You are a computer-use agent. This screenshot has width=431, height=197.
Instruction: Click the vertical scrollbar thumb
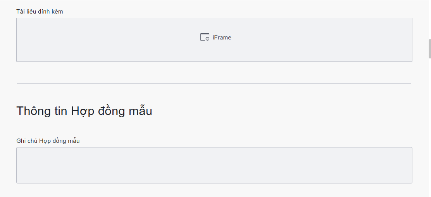pyautogui.click(x=429, y=48)
